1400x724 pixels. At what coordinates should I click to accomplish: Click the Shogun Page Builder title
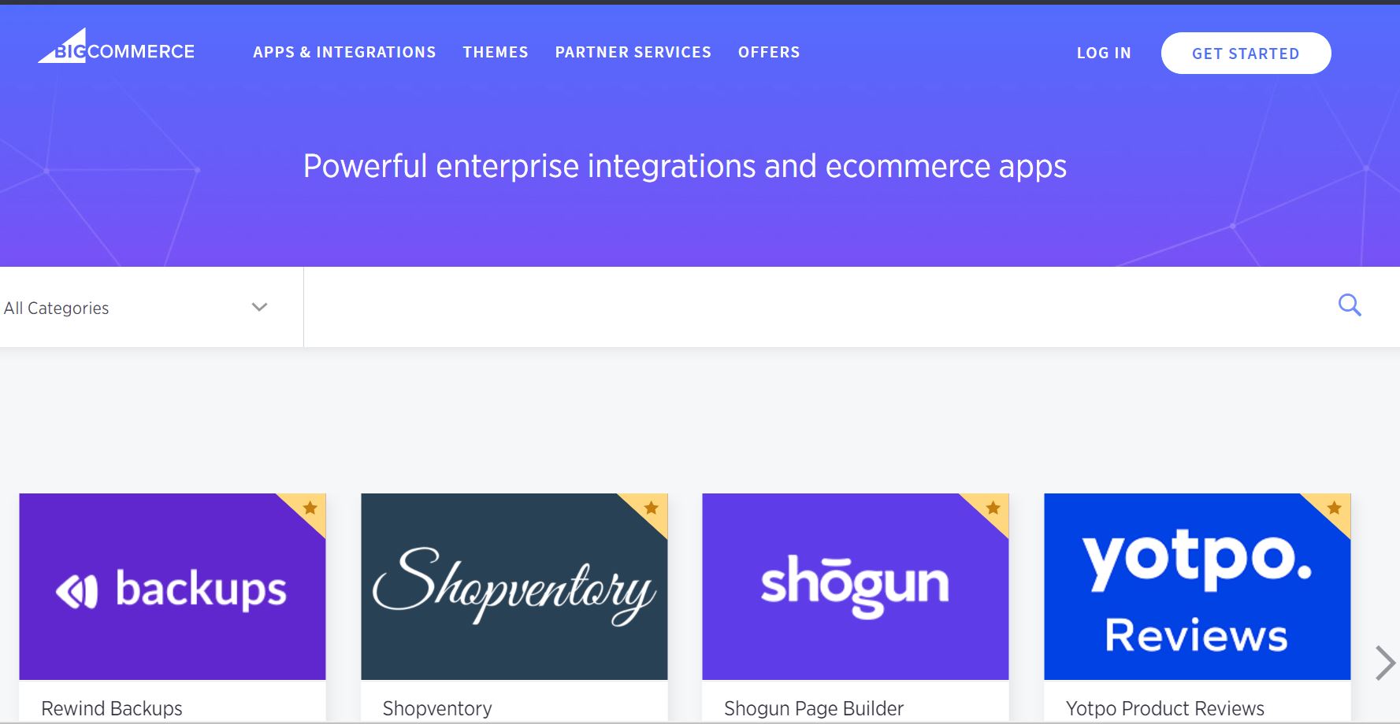point(814,708)
